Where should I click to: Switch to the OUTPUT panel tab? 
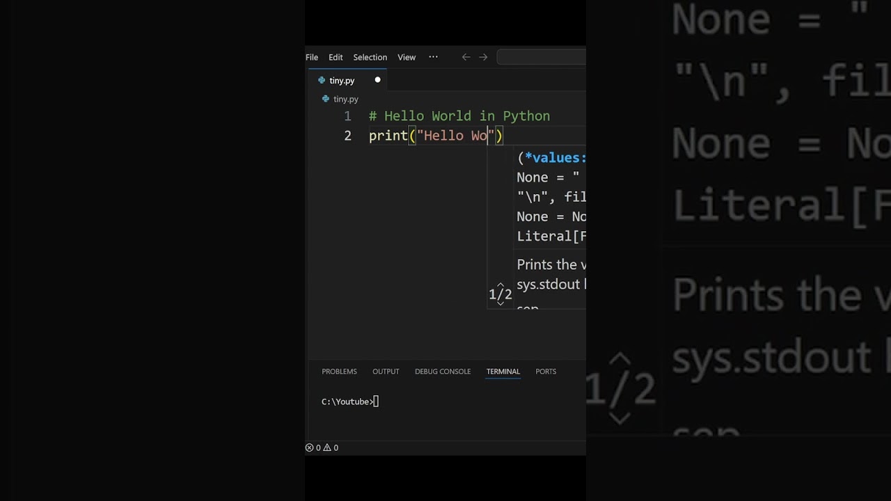pos(386,372)
